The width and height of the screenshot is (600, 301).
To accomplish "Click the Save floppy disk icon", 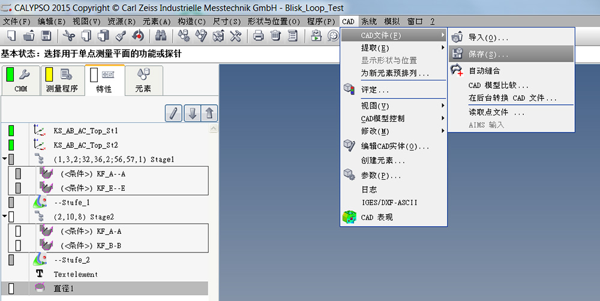I will (x=46, y=36).
